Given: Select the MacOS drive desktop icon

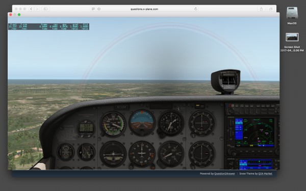Looking at the screenshot, I should coord(292,13).
